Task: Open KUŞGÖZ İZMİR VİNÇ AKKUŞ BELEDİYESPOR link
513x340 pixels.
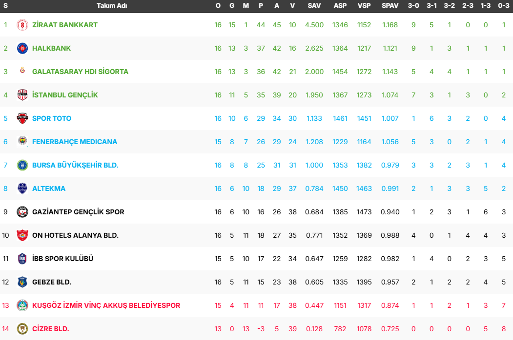Action: coord(106,305)
